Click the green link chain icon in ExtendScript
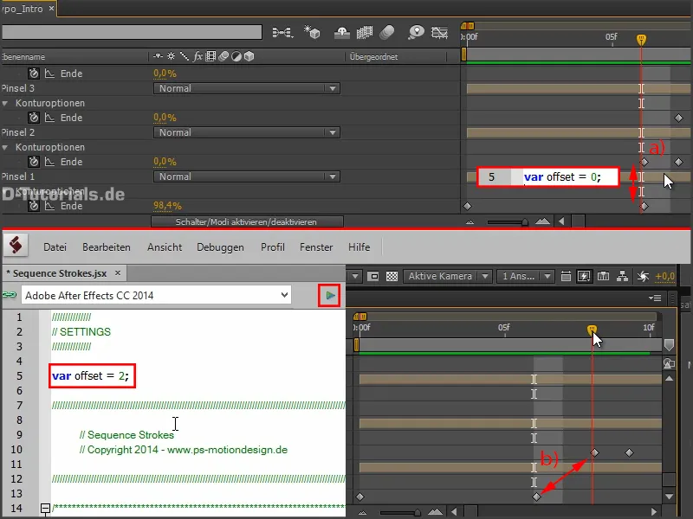693x519 pixels. [x=10, y=295]
